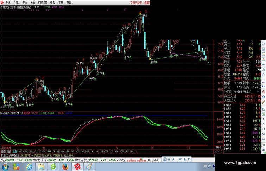Select the 日 period in sidebar
The image size is (266, 171).
click(x=264, y=145)
